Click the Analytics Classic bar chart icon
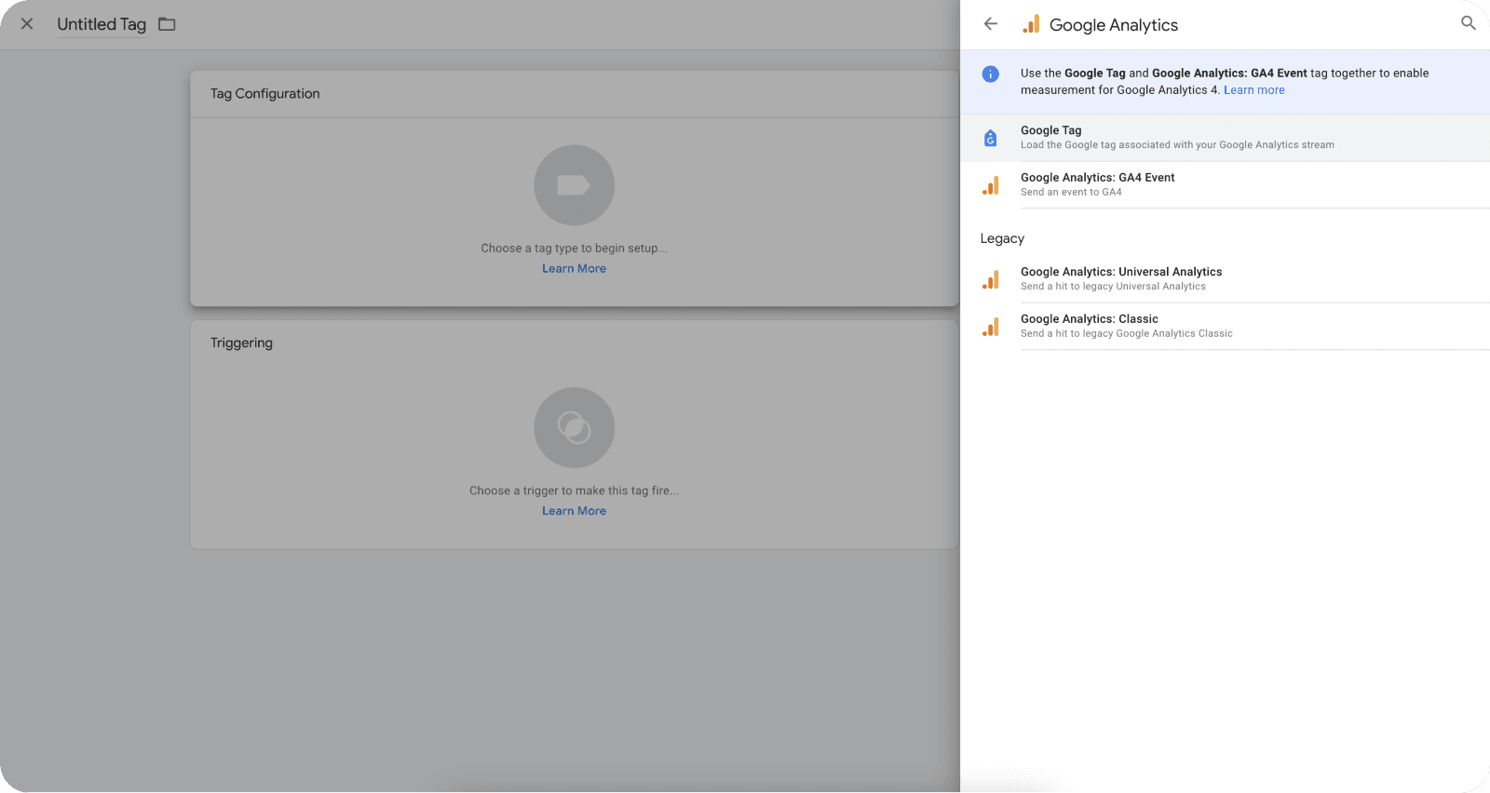The image size is (1490, 793). click(x=991, y=327)
